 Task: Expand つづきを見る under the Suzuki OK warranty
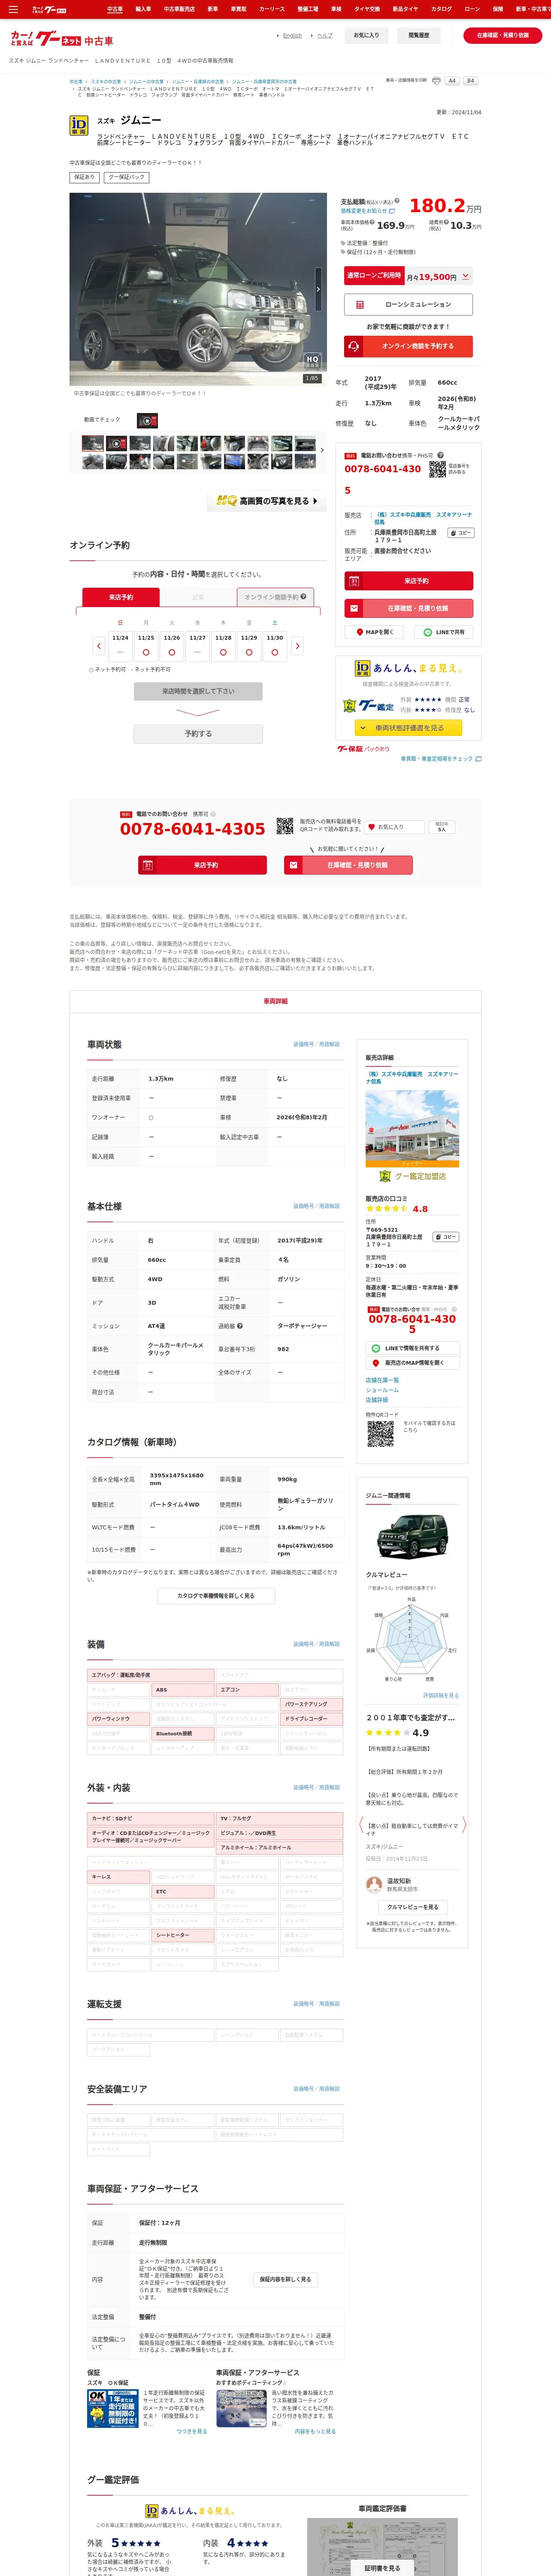pos(192,2431)
